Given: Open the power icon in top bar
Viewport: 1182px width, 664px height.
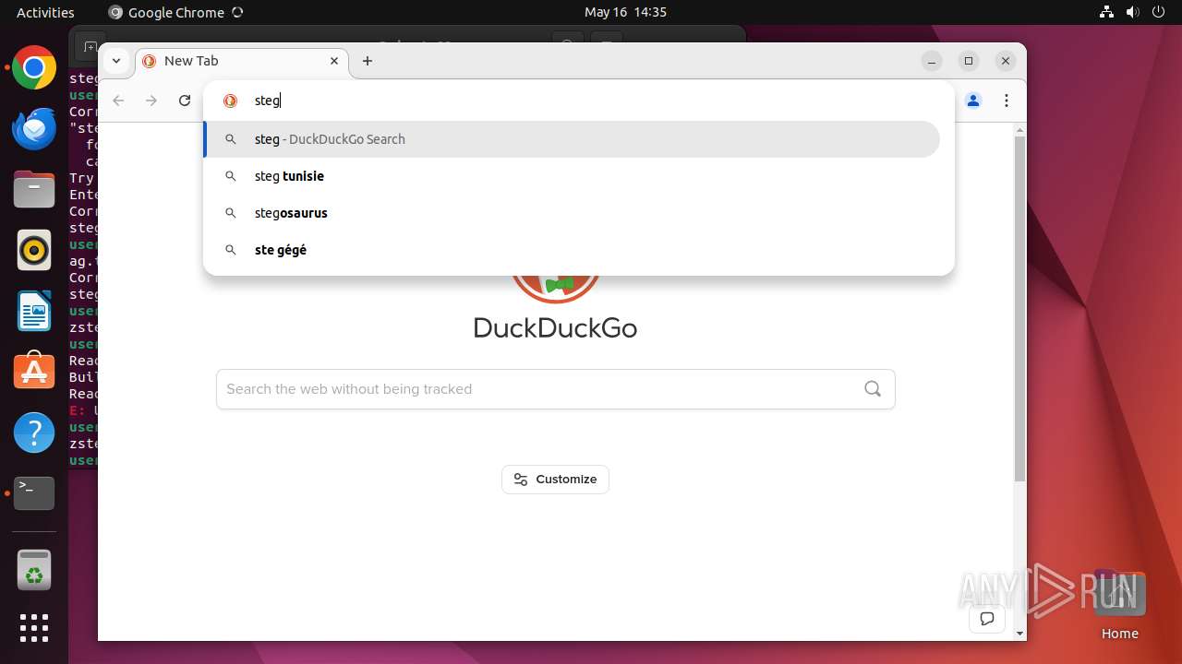Looking at the screenshot, I should point(1159,12).
